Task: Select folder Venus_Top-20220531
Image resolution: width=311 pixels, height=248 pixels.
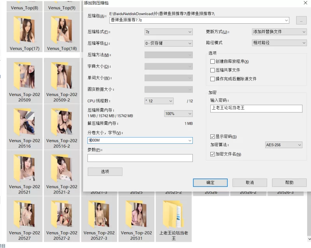Action: click(136, 219)
